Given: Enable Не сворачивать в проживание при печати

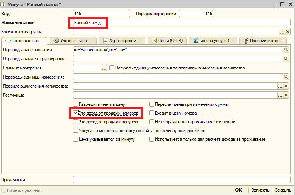Looking at the screenshot, I should click(151, 122).
